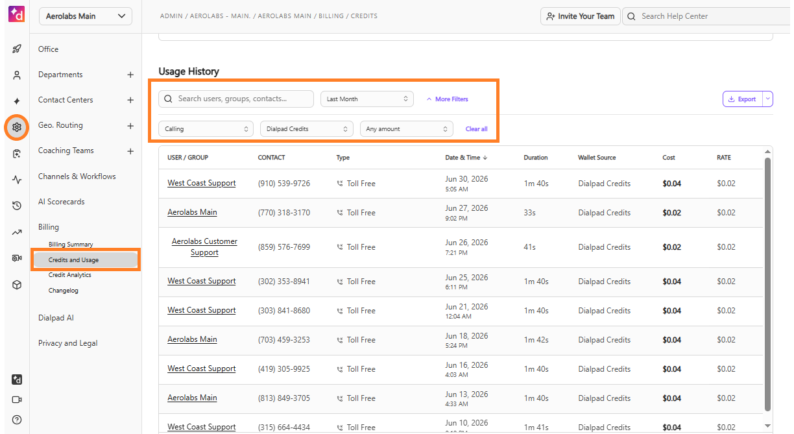Open the Any amount filter dropdown

[x=406, y=128]
